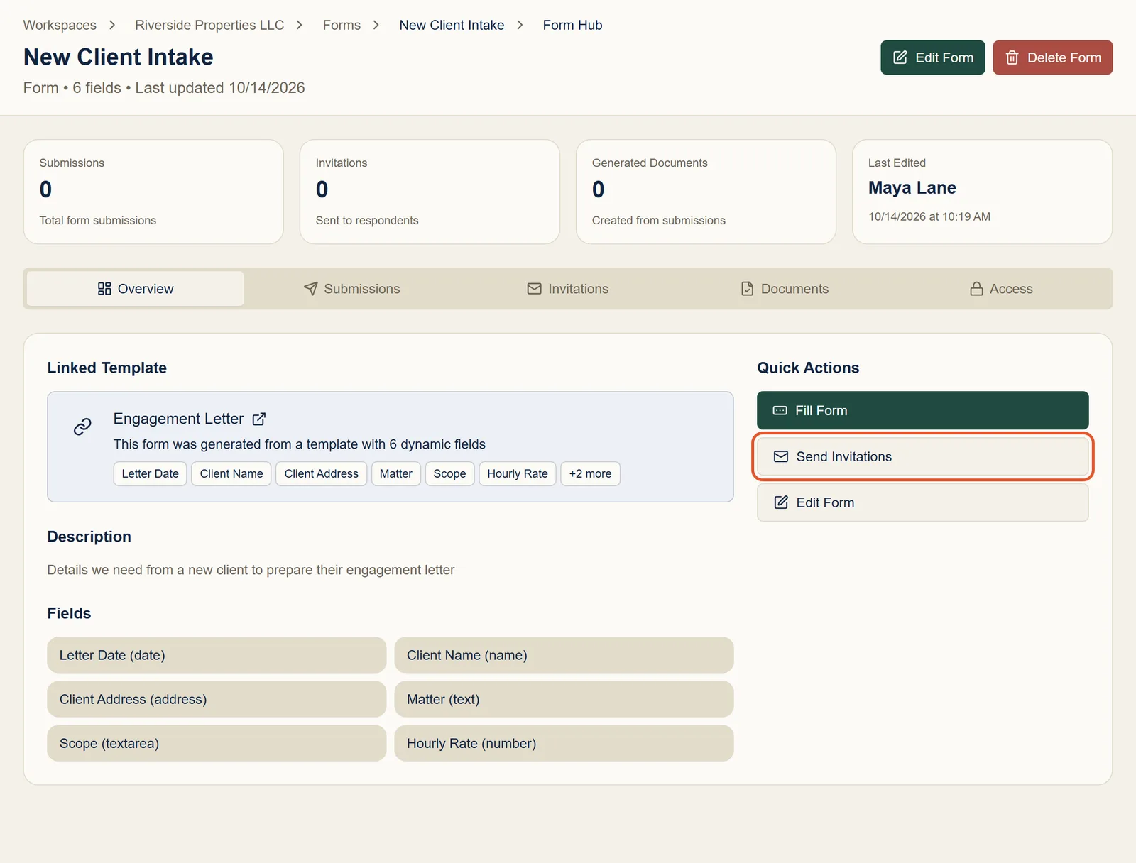This screenshot has width=1136, height=863.
Task: Click Form Hub breadcrumb
Action: (x=572, y=25)
